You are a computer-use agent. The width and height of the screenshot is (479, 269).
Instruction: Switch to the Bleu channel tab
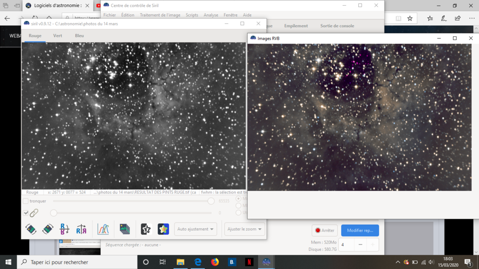[x=80, y=36]
